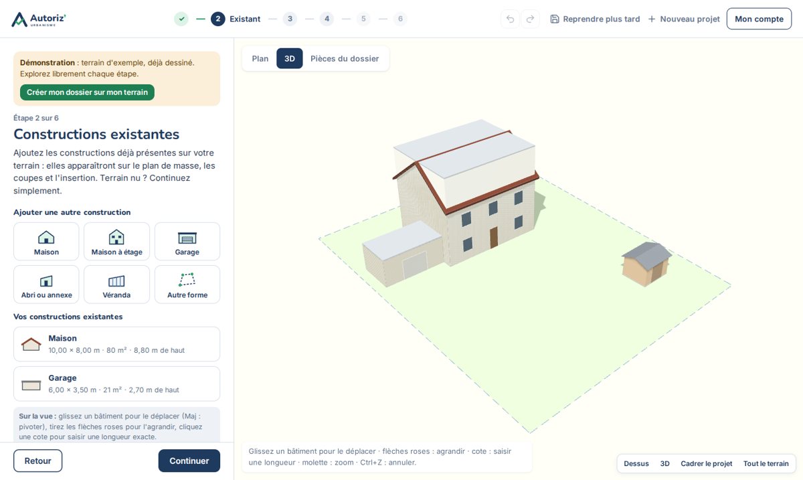Add a Maison à étage construction

pyautogui.click(x=116, y=242)
